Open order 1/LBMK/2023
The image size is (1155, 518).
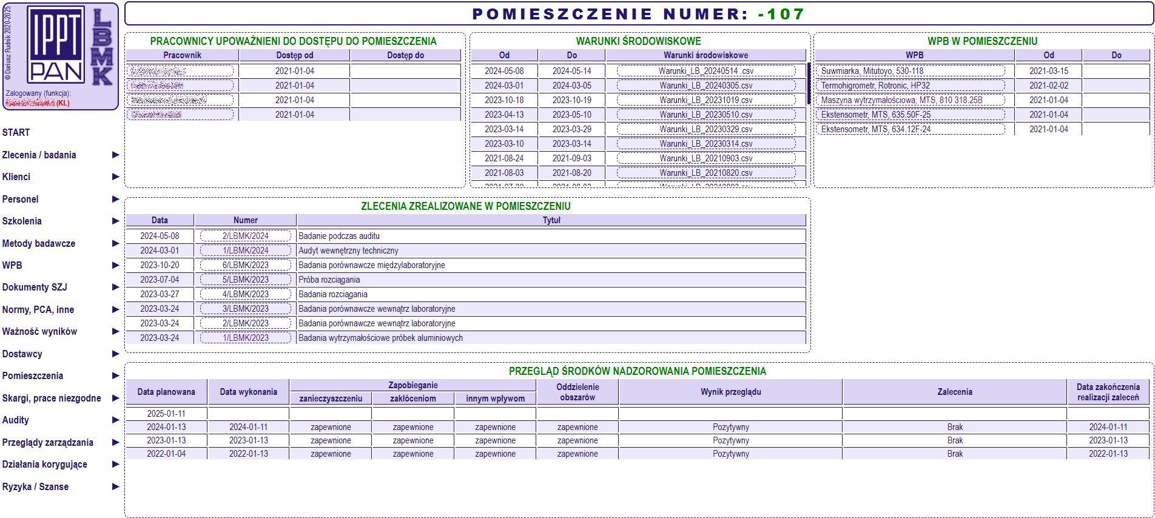click(246, 338)
